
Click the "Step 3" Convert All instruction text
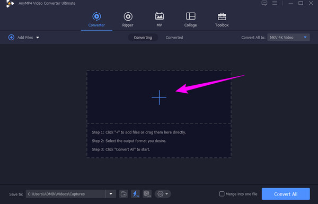[x=121, y=149]
